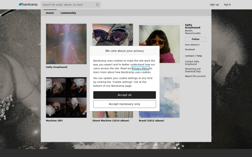This screenshot has height=157, width=252.
Task: Click the Bandcamp logo
Action: (28, 5)
